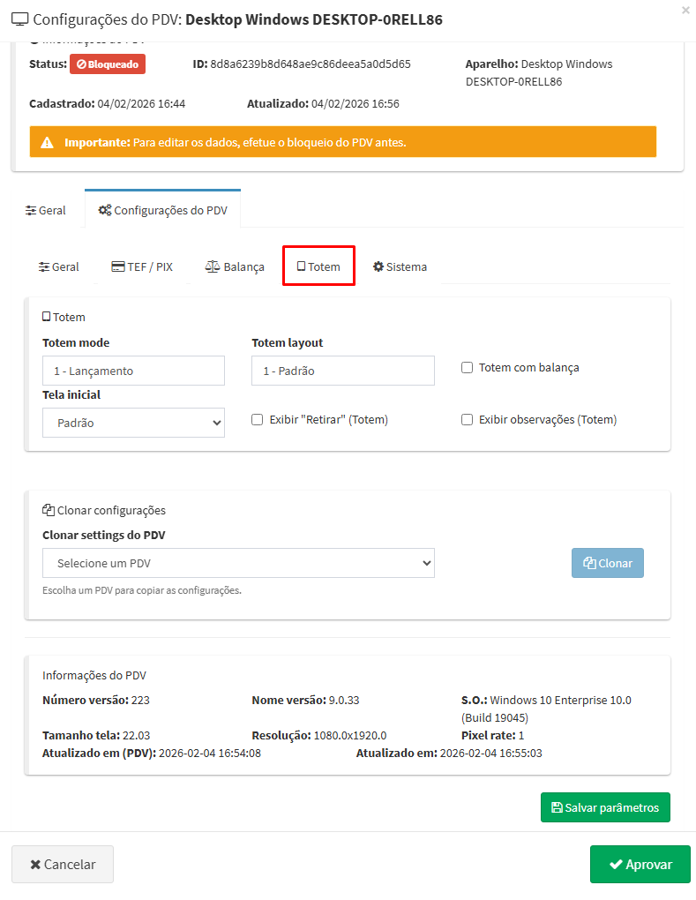The image size is (696, 900).
Task: Switch to the outer Geral tab
Action: 46,211
